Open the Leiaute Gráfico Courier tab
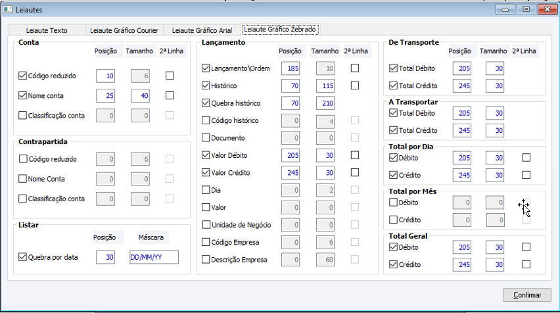 [x=125, y=30]
